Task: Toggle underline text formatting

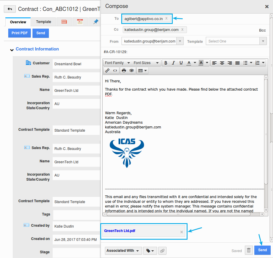Action: point(181,63)
